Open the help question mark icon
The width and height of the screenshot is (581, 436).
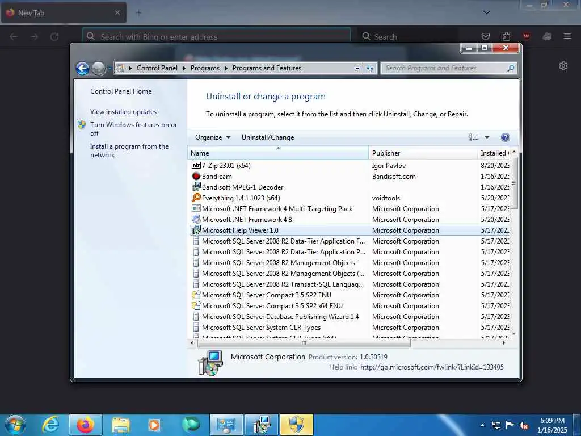[x=505, y=137]
